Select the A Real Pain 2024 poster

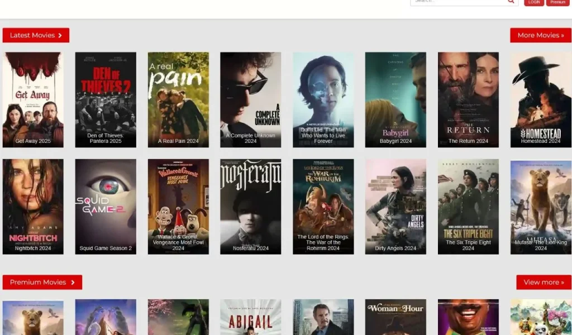click(x=178, y=100)
